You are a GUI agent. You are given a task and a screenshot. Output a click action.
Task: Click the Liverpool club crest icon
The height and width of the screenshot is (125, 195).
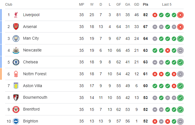point(16,15)
